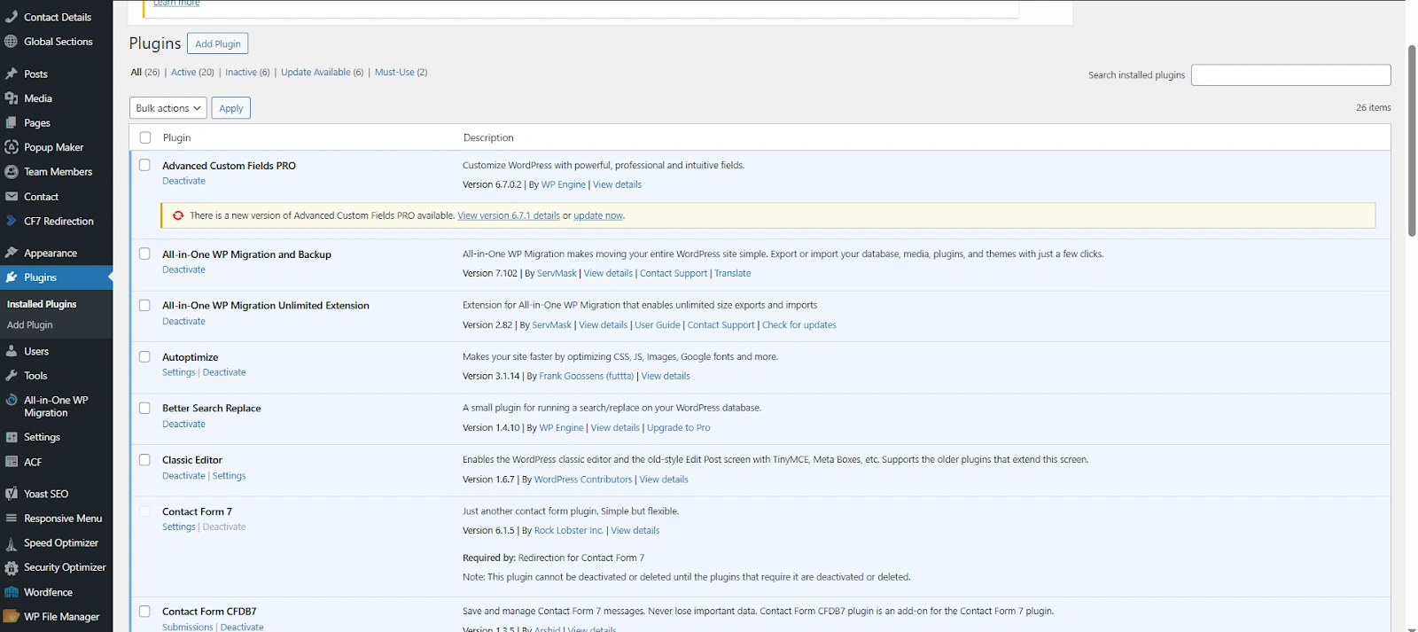This screenshot has width=1418, height=632.
Task: Click in the Search installed plugins field
Action: click(x=1291, y=75)
